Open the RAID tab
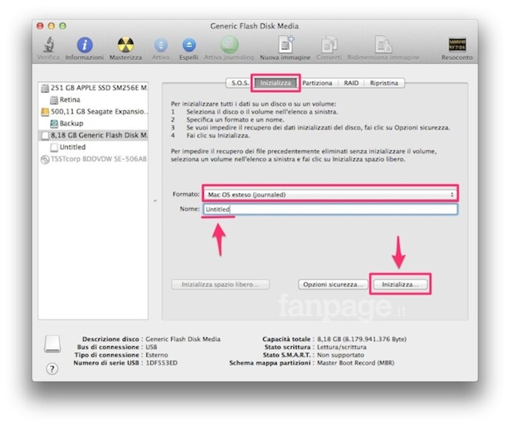 351,83
